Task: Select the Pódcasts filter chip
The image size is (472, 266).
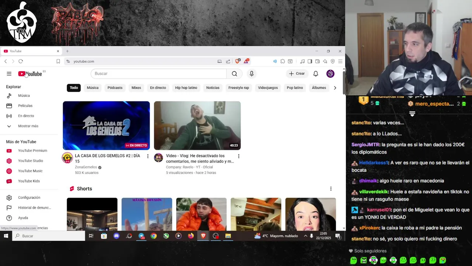Action: 115,88
